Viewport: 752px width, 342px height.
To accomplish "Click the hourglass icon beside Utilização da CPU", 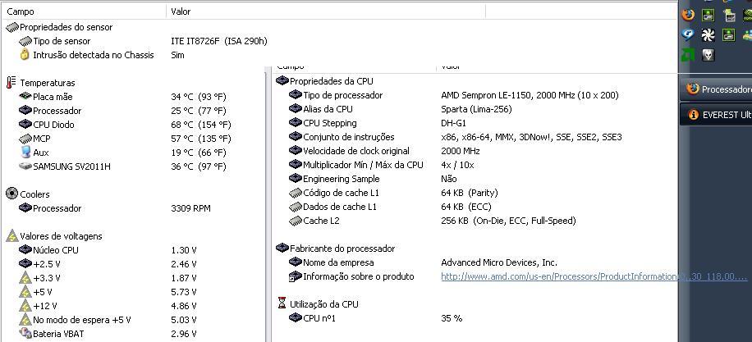I will point(282,303).
